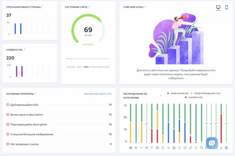Switch Core Web Vitals to mobile view

[227, 7]
